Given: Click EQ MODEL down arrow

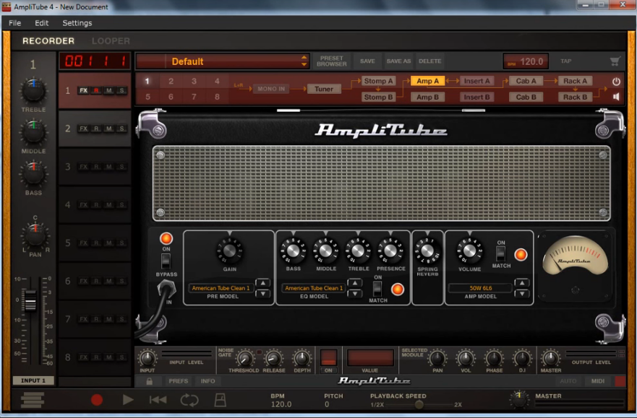Looking at the screenshot, I should pos(355,293).
